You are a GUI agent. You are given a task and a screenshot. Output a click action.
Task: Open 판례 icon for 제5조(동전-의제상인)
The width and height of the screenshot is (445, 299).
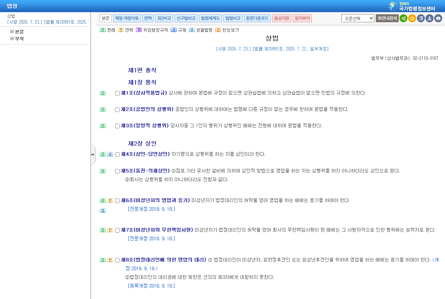click(x=103, y=171)
